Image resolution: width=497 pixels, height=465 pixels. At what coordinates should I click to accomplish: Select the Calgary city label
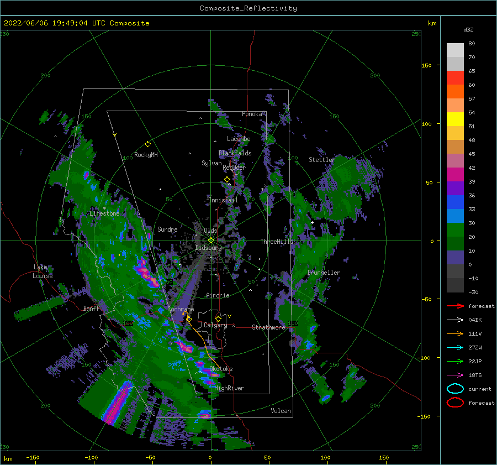215,325
